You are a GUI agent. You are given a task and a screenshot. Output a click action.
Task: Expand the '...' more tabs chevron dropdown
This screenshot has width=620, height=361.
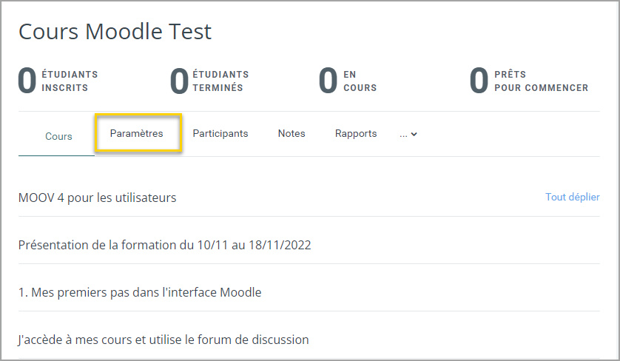[408, 135]
